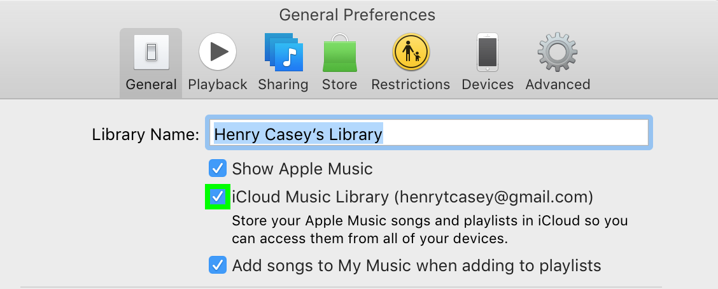Open the "Devices" tab text label
This screenshot has height=289, width=718.
[488, 85]
